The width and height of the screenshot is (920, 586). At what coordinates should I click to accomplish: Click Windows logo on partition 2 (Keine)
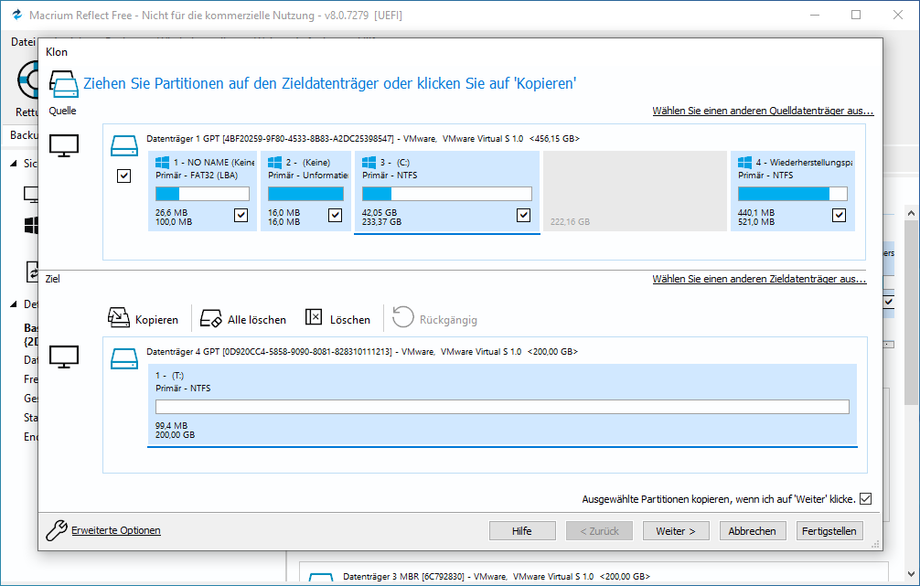click(274, 163)
